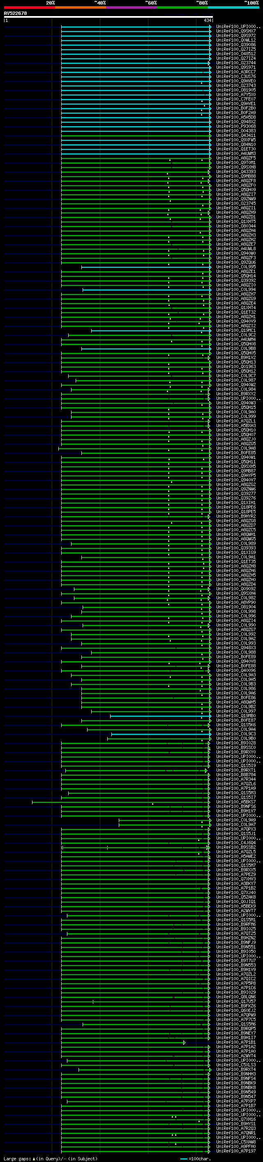Select hit label UniRef100_Q9AVE0

pyautogui.click(x=236, y=81)
